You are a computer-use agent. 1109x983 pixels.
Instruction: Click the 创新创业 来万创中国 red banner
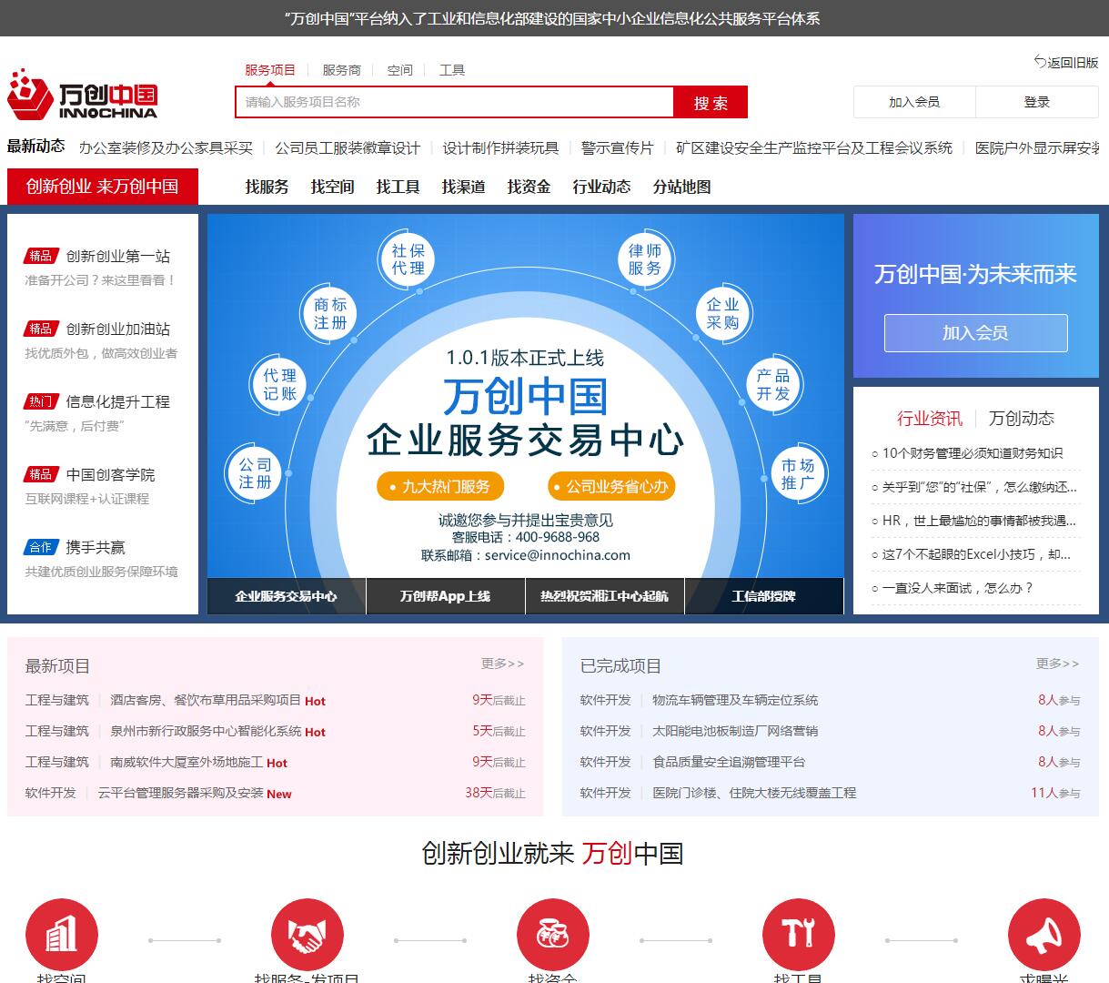(x=103, y=187)
